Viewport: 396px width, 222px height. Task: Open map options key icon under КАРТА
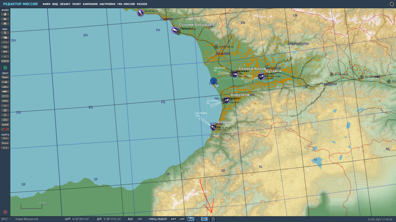5,139
